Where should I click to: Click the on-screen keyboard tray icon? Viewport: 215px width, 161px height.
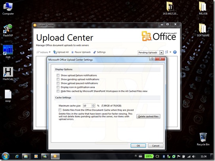[x=140, y=156]
